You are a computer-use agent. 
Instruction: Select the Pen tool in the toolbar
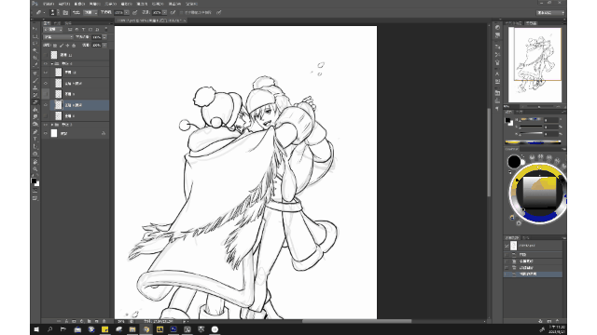pyautogui.click(x=35, y=132)
